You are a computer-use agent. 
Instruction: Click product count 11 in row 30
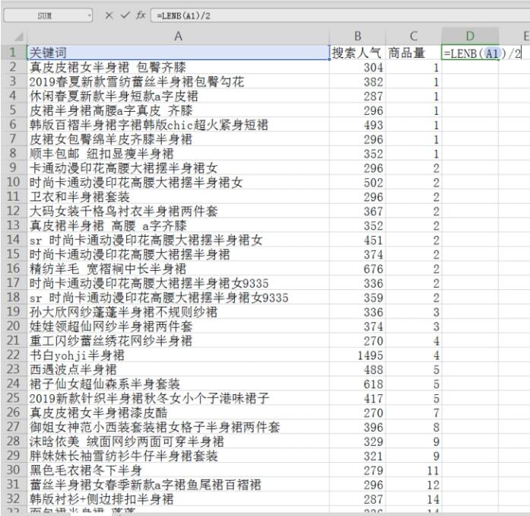coord(414,470)
